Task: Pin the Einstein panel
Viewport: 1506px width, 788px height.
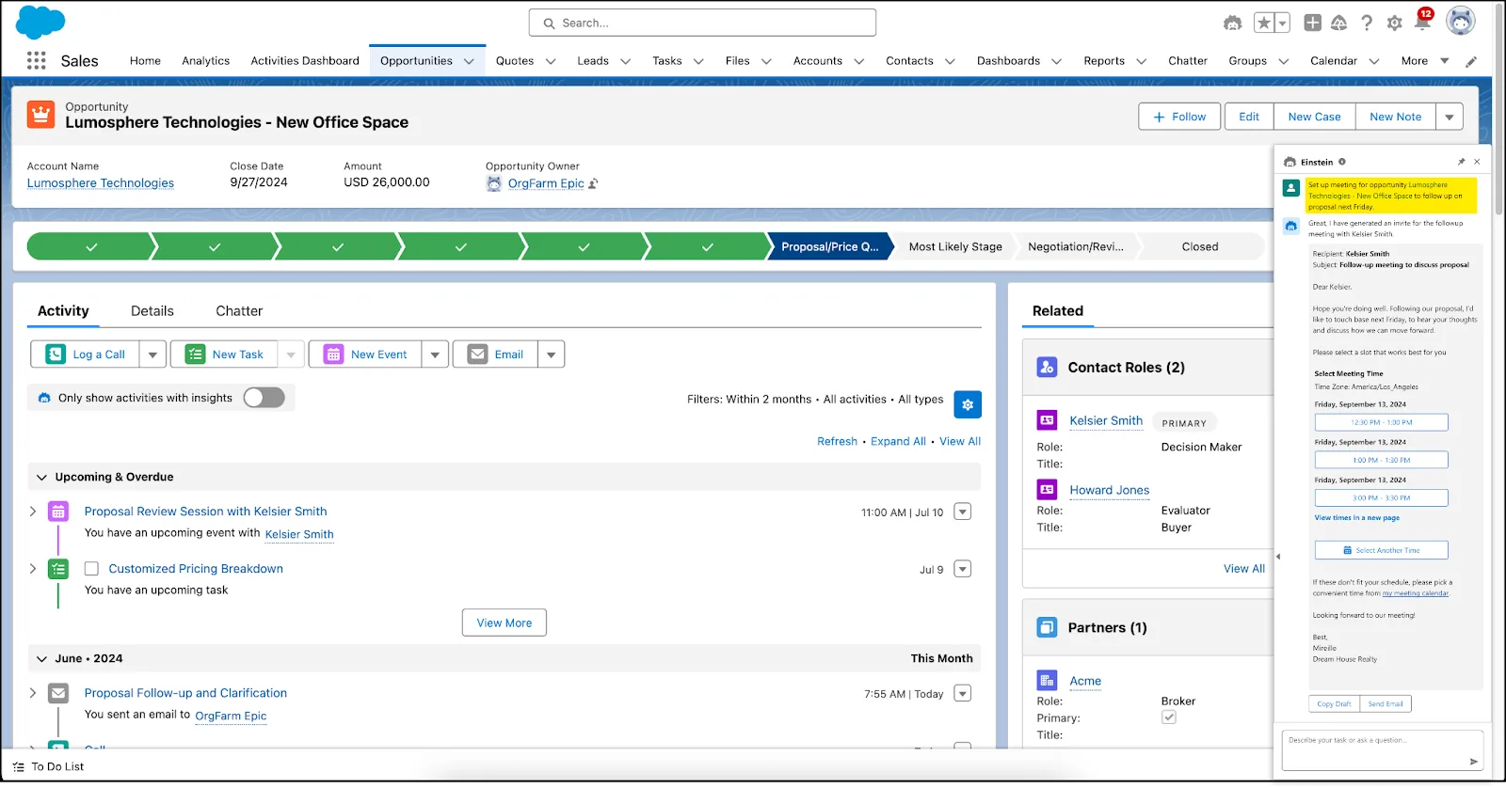Action: [1462, 162]
